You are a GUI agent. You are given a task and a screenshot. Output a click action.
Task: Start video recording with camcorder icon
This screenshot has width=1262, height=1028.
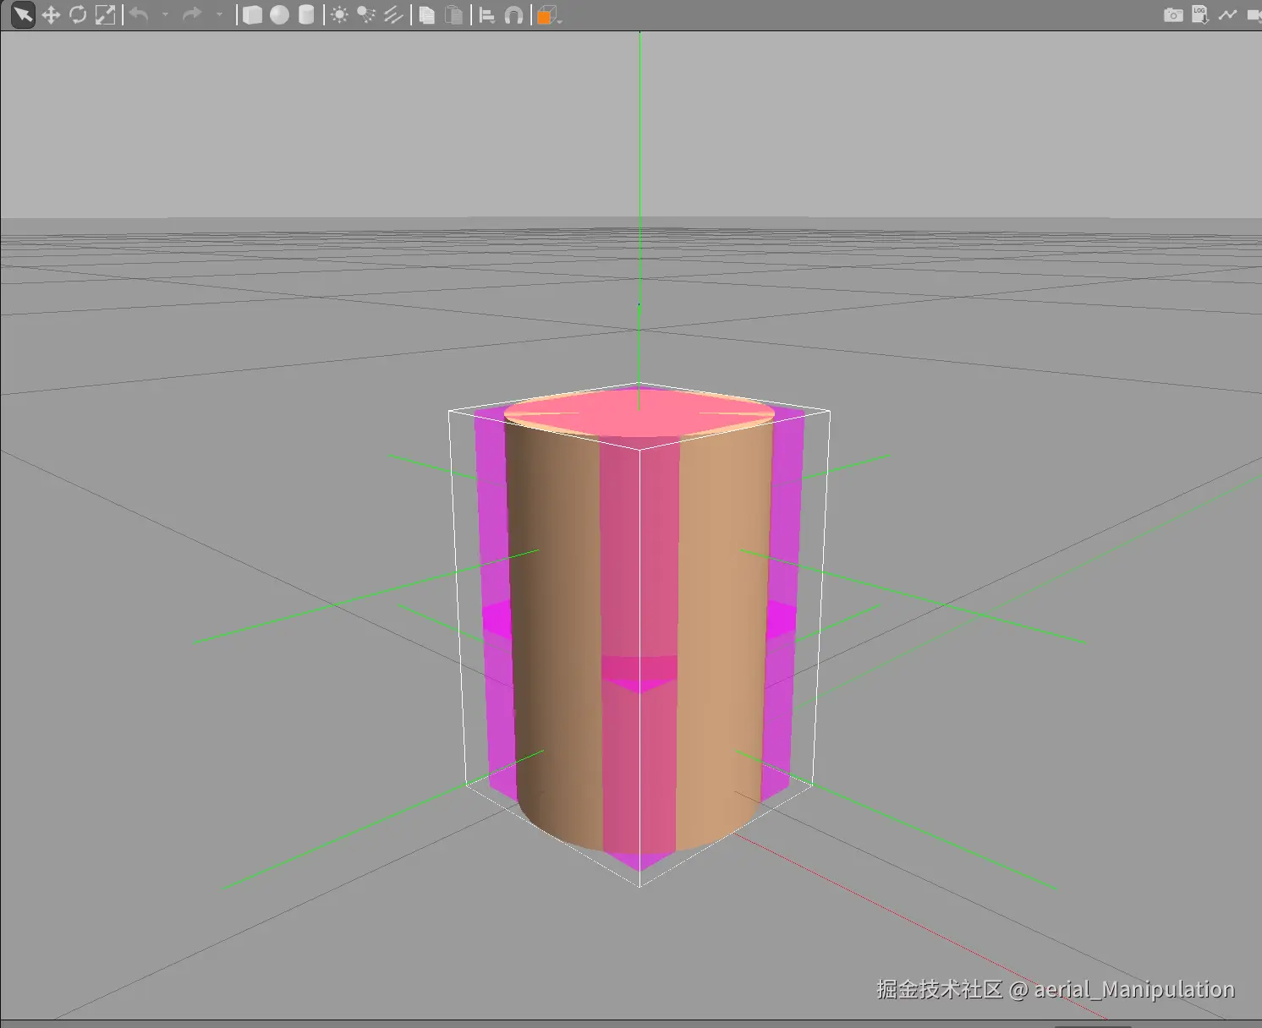(1254, 15)
